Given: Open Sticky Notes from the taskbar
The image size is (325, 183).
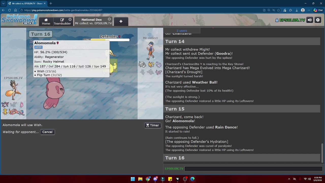Looking at the screenshot, I should point(170,179).
